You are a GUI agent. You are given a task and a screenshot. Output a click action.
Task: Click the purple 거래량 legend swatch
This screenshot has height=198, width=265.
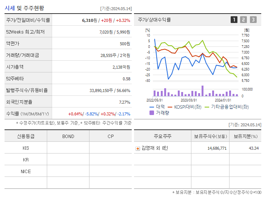(x=152, y=113)
